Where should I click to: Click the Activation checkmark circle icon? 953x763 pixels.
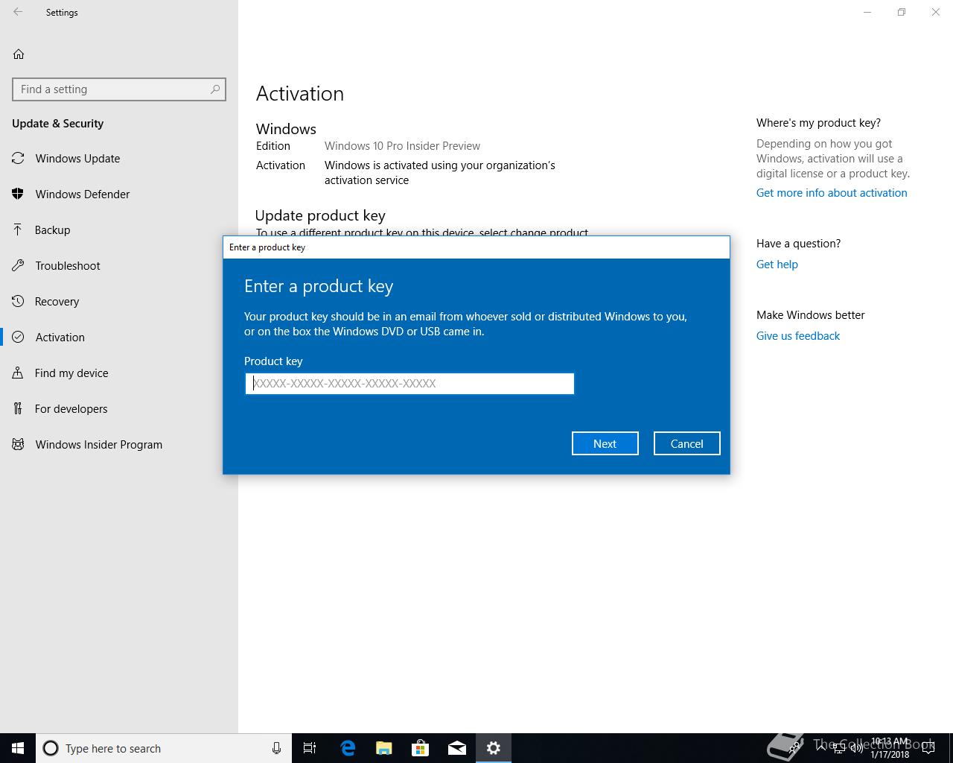18,337
